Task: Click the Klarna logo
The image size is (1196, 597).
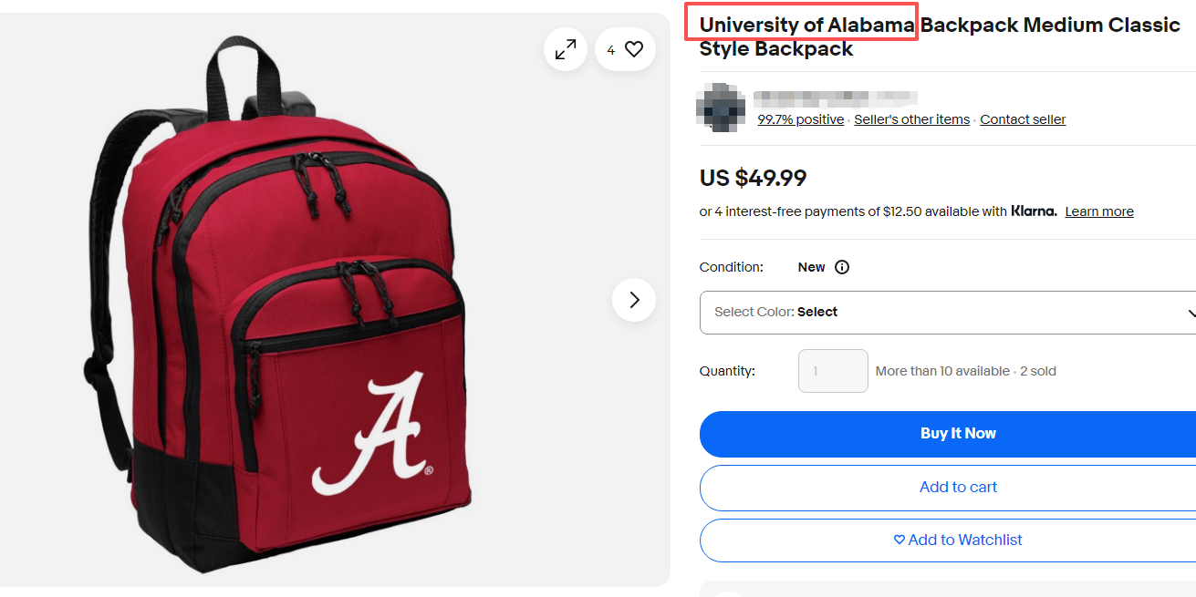Action: 1034,211
